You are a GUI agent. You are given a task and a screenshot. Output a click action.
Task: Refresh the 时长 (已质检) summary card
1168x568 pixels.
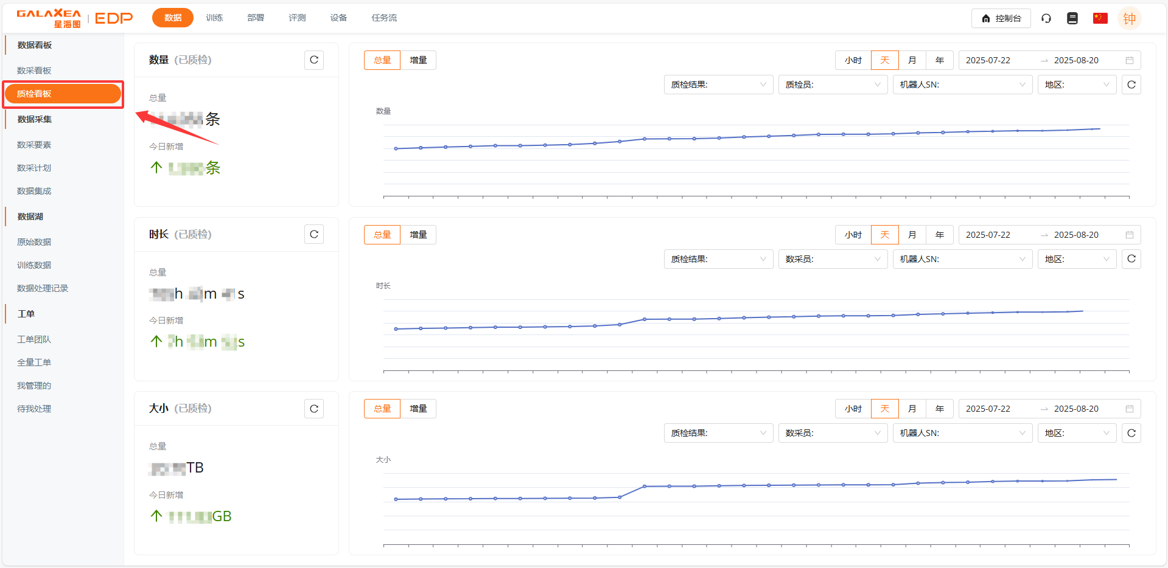point(313,235)
